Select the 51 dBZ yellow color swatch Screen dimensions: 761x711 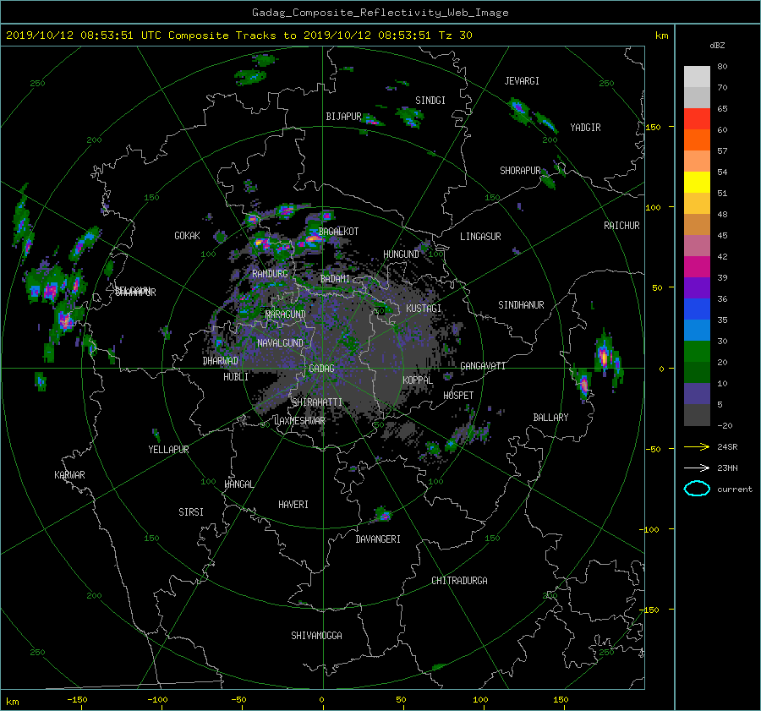point(697,182)
